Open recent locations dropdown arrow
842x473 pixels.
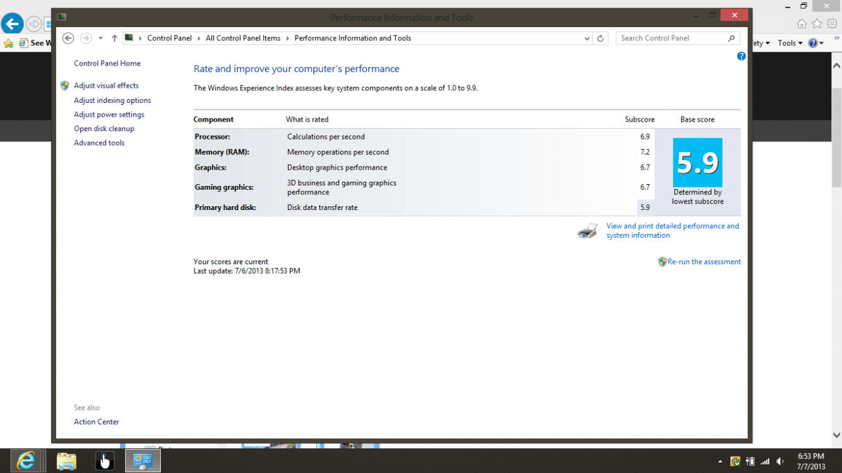(x=100, y=38)
